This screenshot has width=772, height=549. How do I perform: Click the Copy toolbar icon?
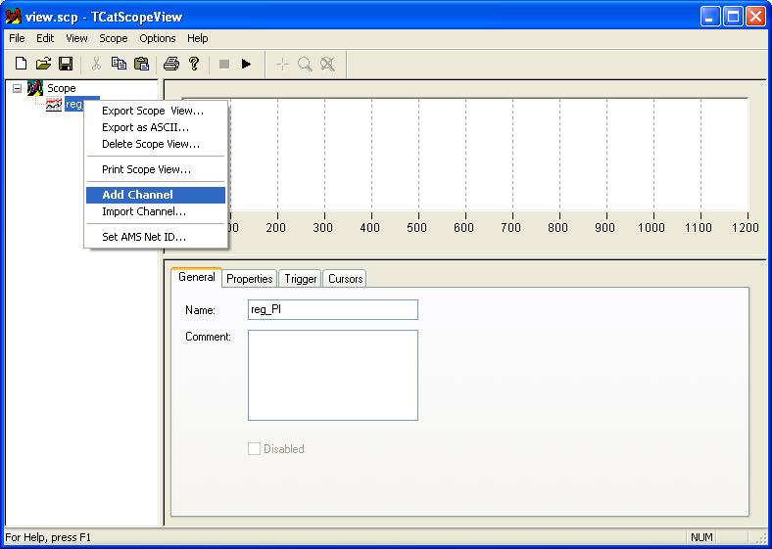pos(119,64)
